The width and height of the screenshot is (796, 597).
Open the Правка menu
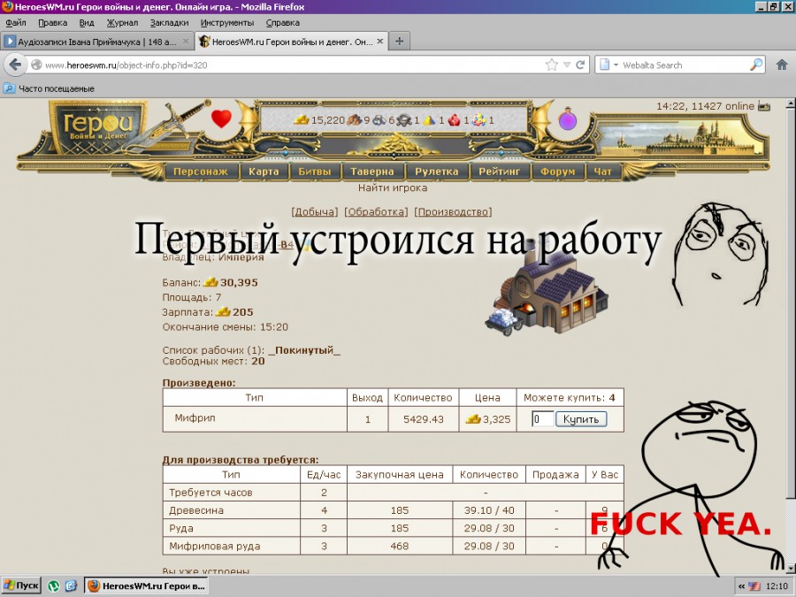52,23
